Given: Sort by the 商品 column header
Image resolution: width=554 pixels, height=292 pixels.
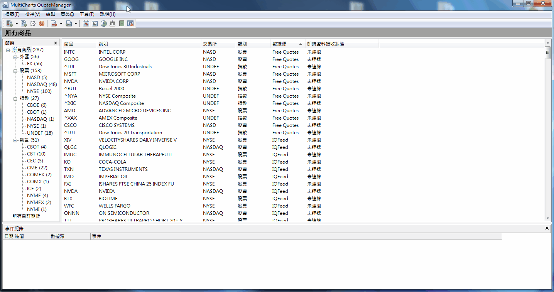Looking at the screenshot, I should coord(79,44).
